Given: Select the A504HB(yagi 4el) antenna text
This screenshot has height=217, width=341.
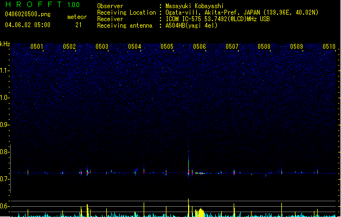Looking at the screenshot, I should click(x=191, y=25).
